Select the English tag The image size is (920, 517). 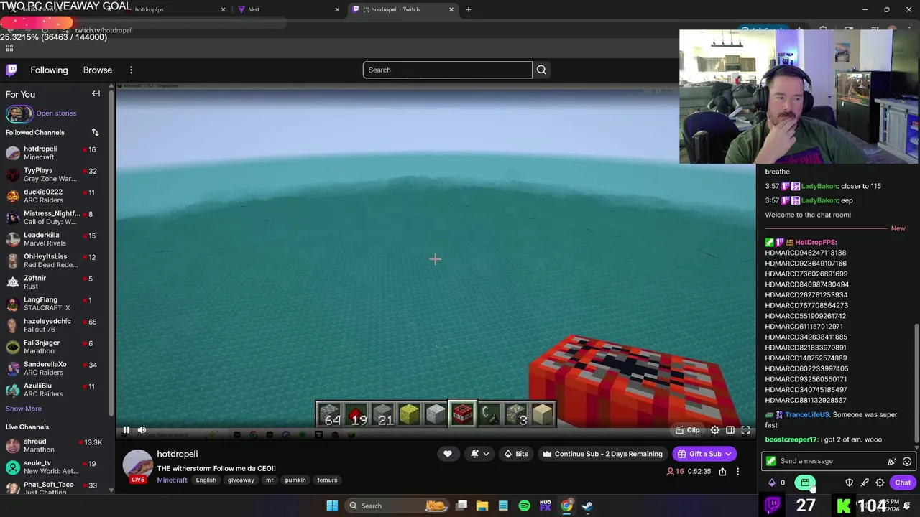pyautogui.click(x=206, y=480)
